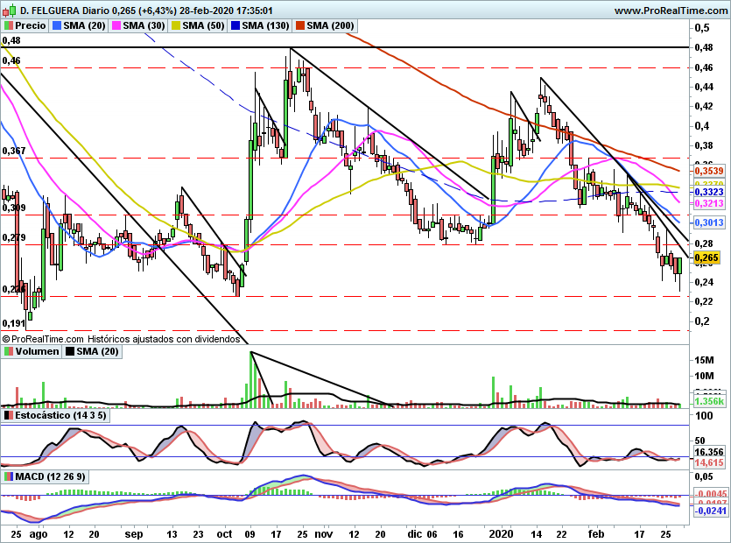
Task: Click the 1.356k volume value tag
Action: (708, 401)
